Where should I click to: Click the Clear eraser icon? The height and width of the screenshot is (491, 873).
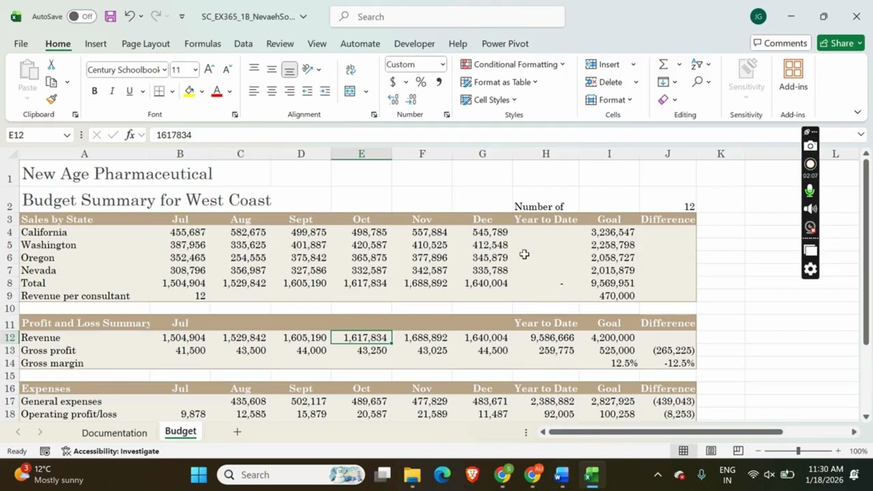[663, 100]
